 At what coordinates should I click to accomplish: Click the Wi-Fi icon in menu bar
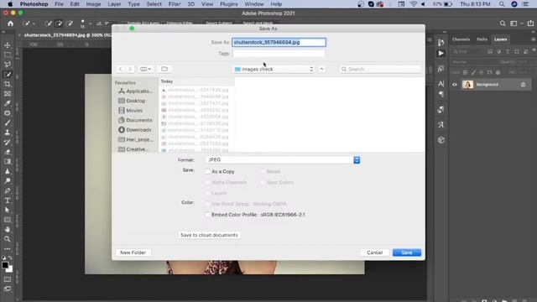tap(414, 4)
